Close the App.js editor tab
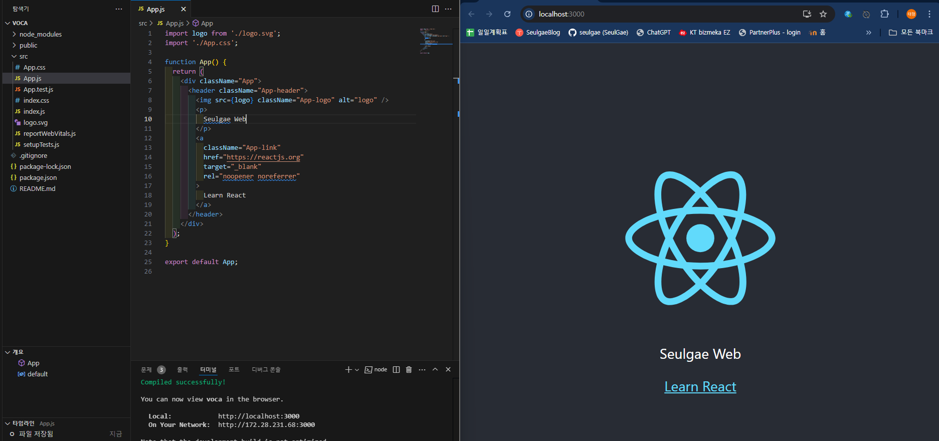 (183, 9)
